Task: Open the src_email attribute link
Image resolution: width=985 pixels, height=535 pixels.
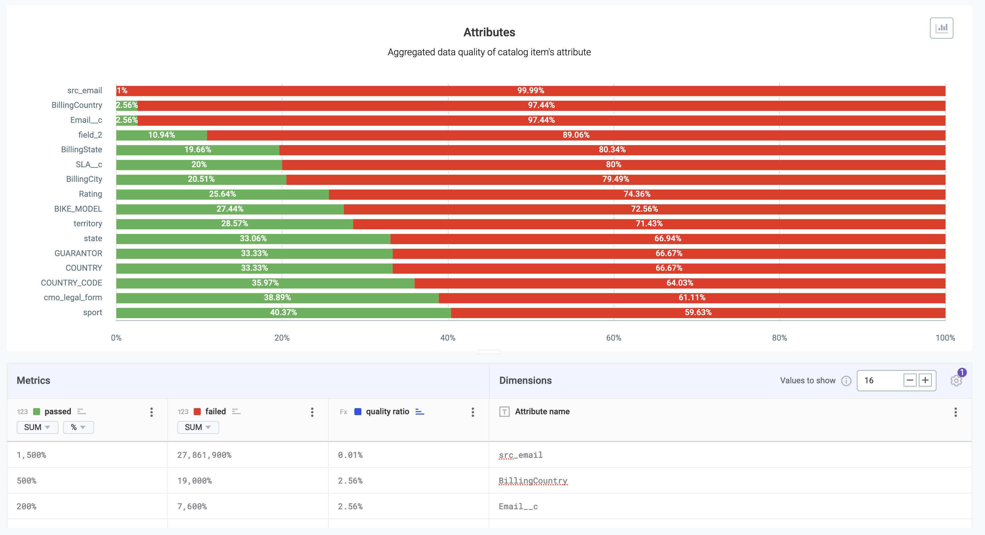Action: 521,455
